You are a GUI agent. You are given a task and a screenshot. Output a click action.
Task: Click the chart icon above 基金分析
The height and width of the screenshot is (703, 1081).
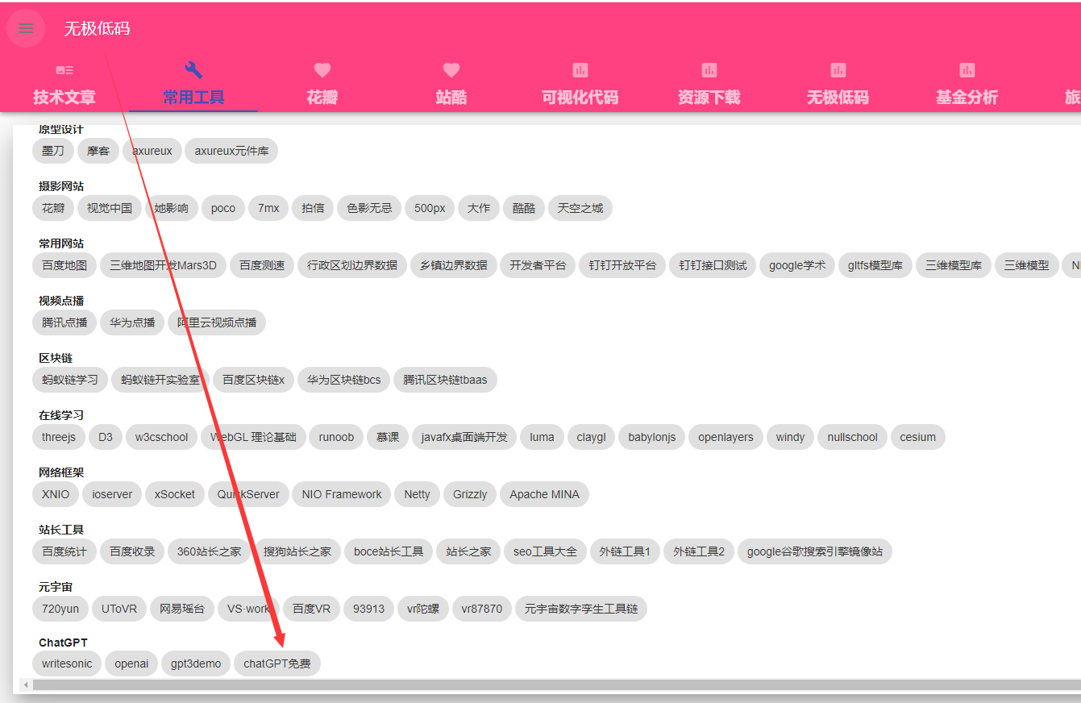click(967, 70)
